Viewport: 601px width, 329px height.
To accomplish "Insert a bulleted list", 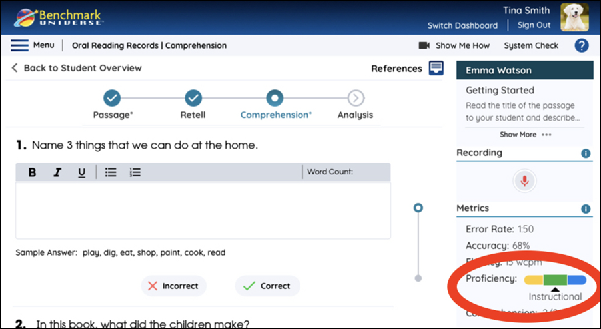I will point(111,172).
